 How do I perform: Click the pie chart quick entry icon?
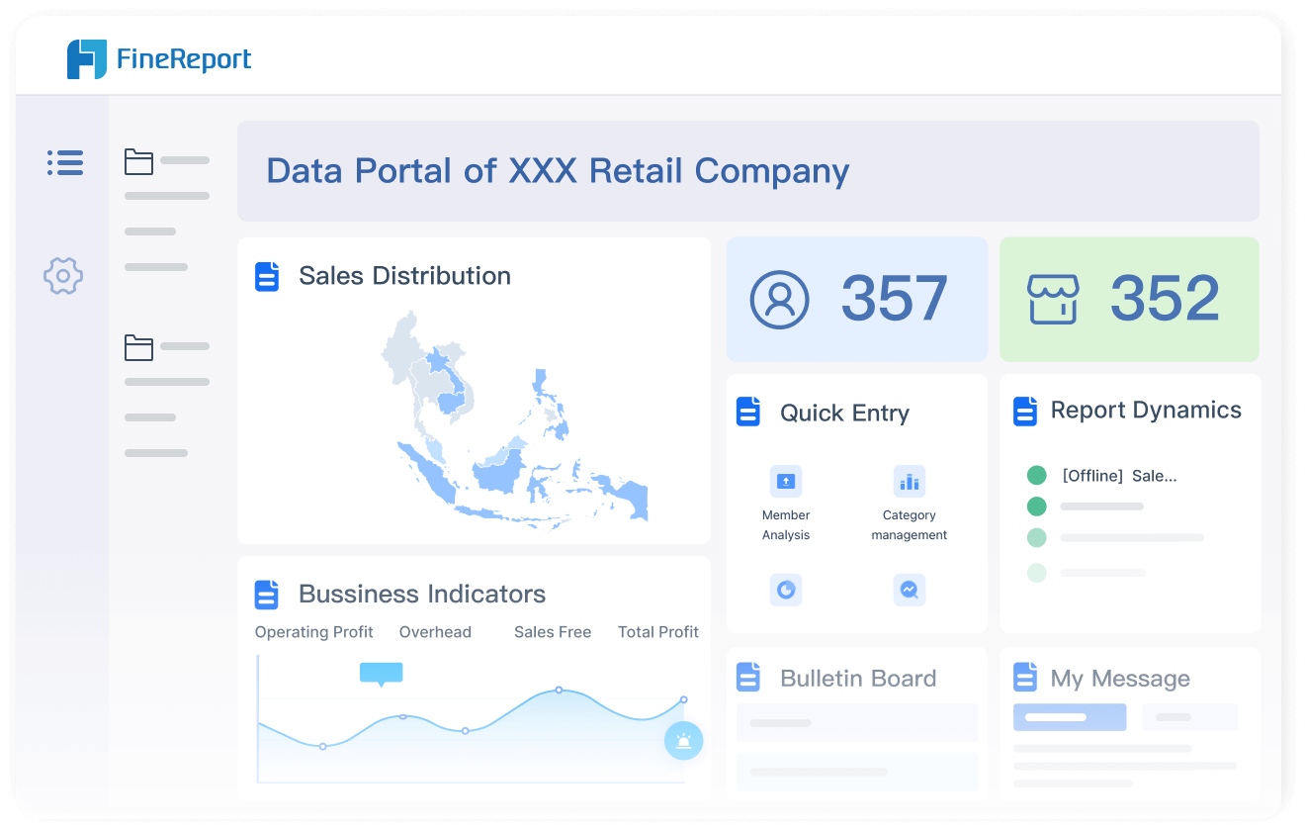786,590
